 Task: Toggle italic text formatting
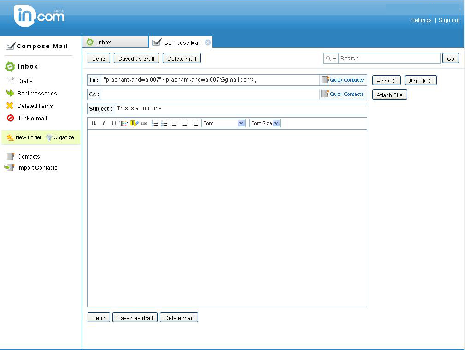[x=104, y=124]
